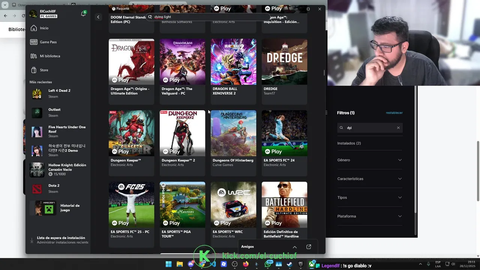Image resolution: width=480 pixels, height=270 pixels.
Task: Open ElCuchi0F profile avatar
Action: click(x=33, y=14)
